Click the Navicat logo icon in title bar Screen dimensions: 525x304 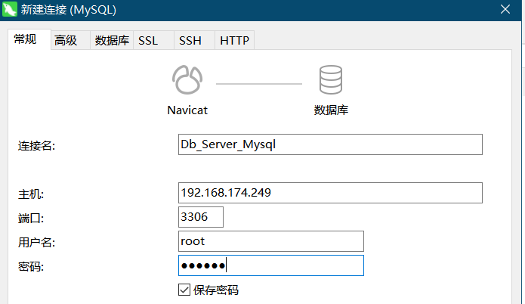coord(9,9)
